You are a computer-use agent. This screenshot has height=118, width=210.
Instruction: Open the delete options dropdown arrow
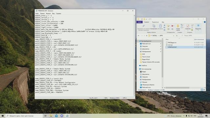pyautogui.click(x=174, y=26)
